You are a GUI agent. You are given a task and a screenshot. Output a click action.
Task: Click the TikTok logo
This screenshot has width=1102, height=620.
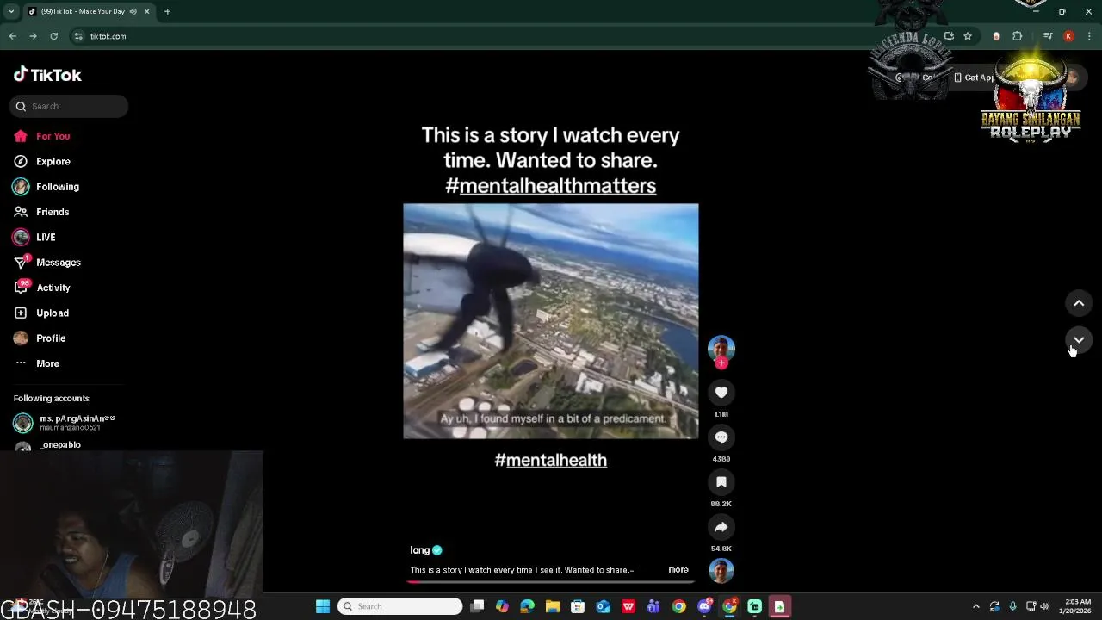47,75
